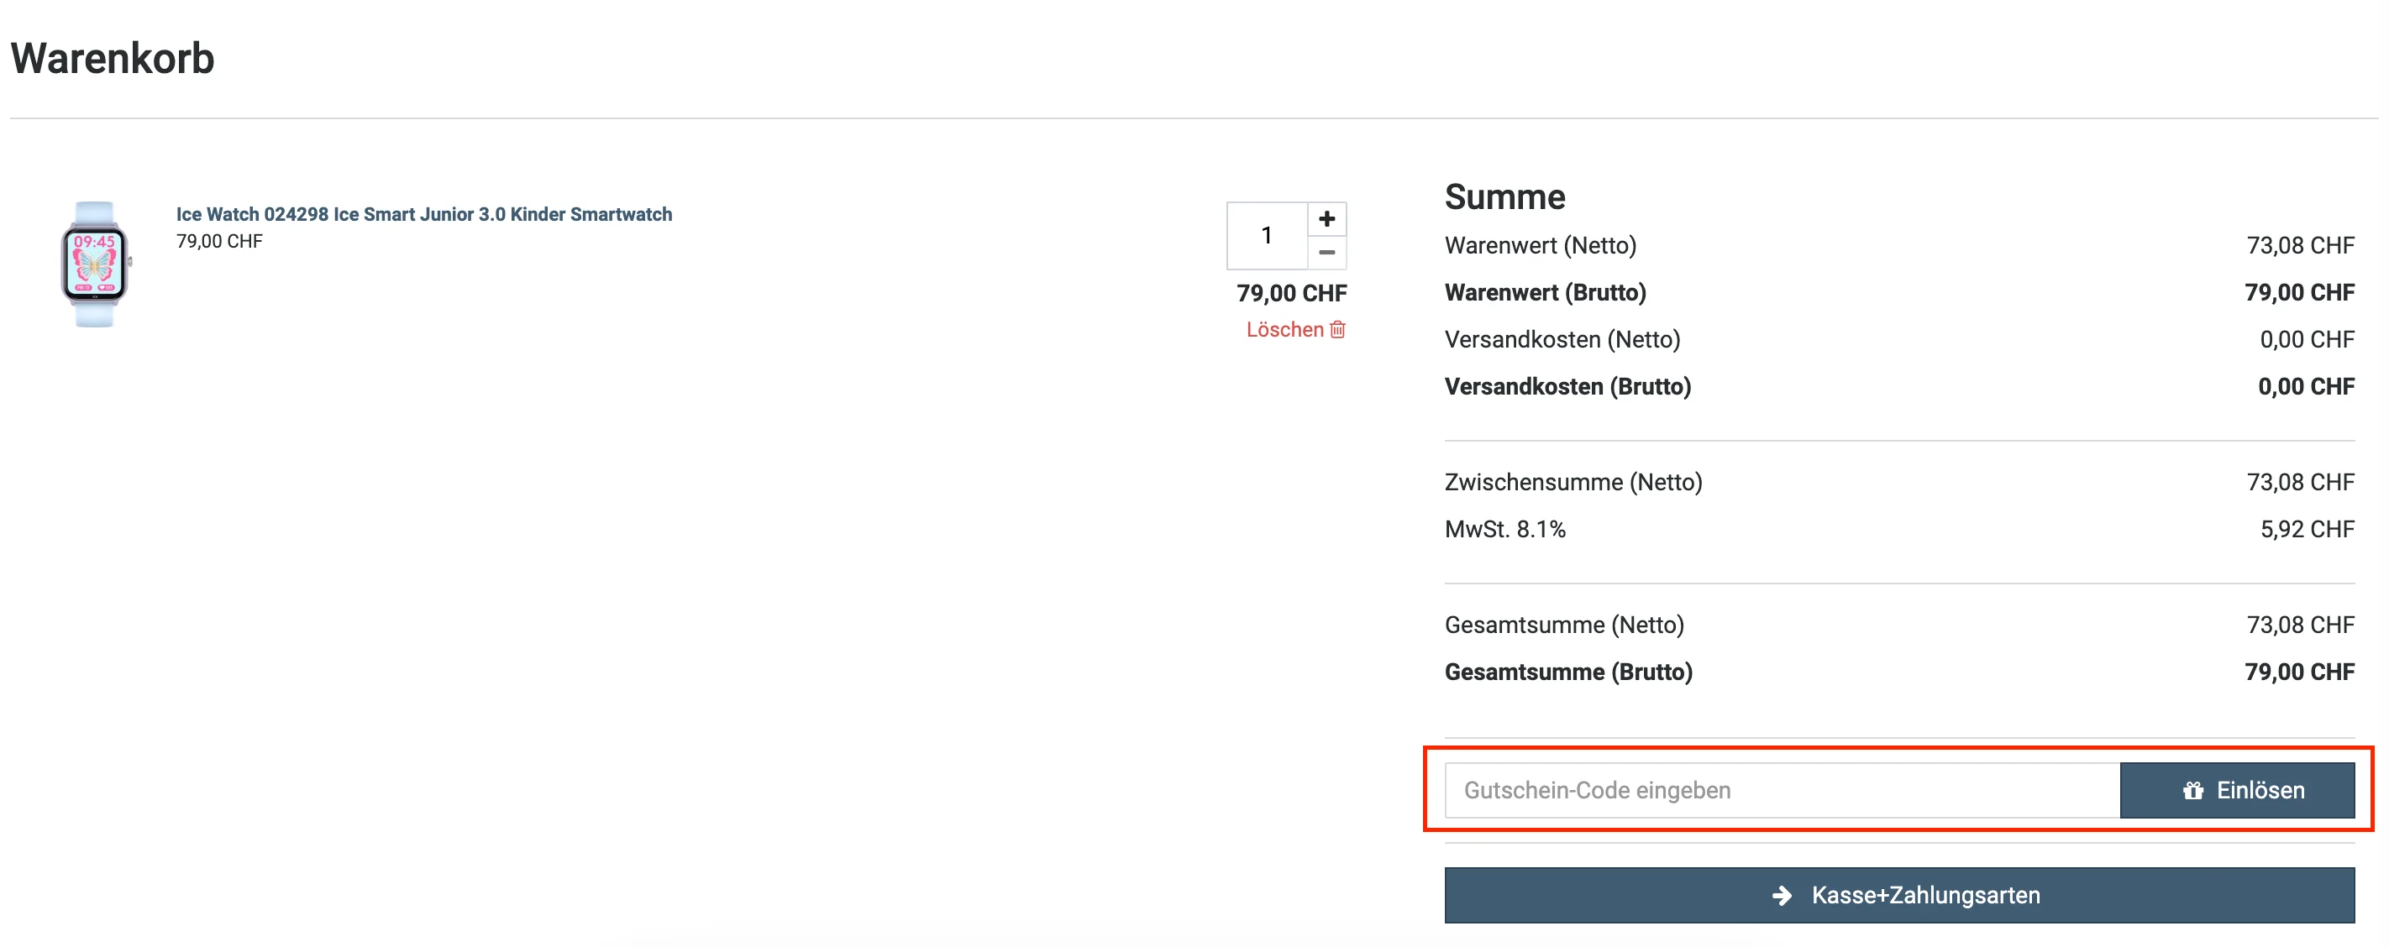The width and height of the screenshot is (2389, 947).
Task: Click the line total below the quantity stepper
Action: click(1291, 294)
